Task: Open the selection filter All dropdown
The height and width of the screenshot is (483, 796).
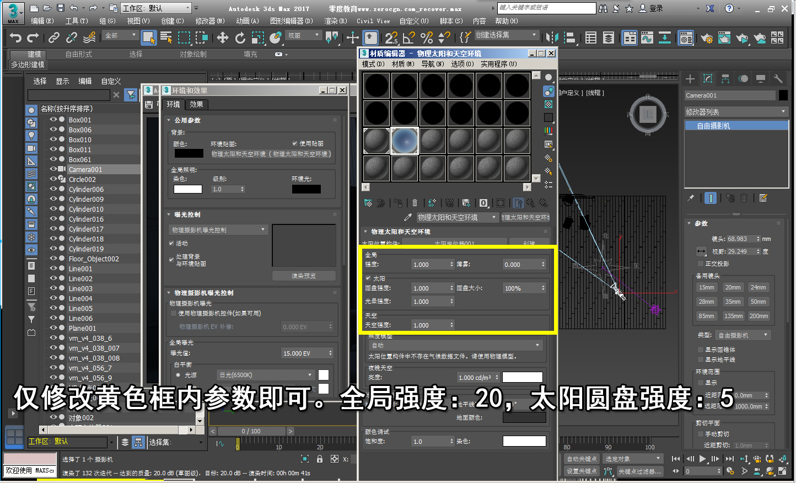Action: tap(120, 35)
